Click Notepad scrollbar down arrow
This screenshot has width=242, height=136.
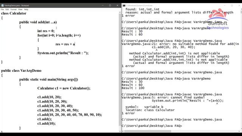click(120, 131)
